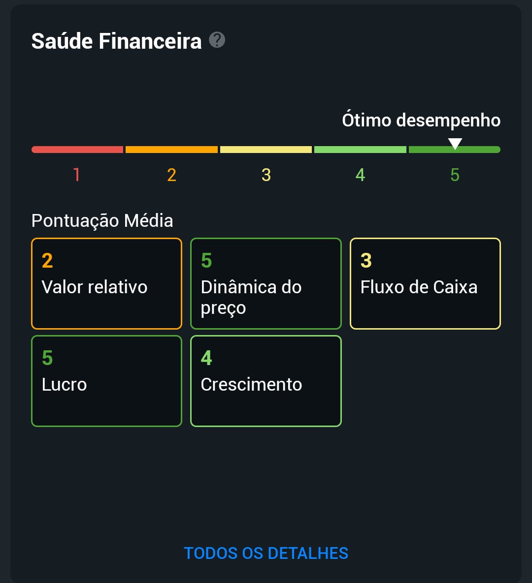Viewport: 532px width, 583px height.
Task: Click scale number 4 label
Action: (361, 175)
